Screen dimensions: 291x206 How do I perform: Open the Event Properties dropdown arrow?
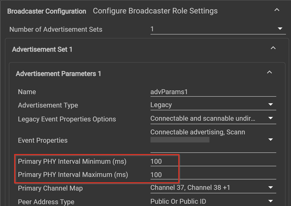(x=270, y=139)
